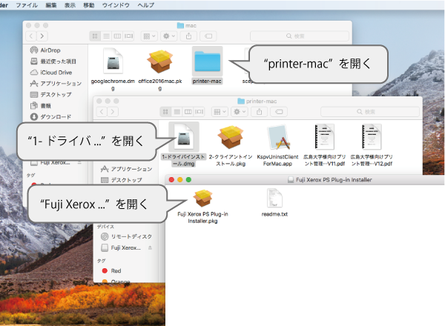The image size is (445, 326).
Task: Select readme.txt file
Action: pos(274,199)
